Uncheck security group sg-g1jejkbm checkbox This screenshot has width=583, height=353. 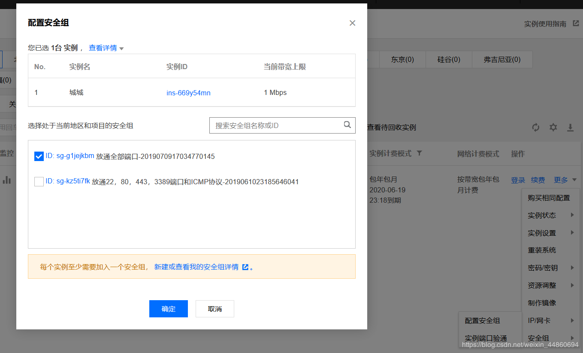(39, 156)
